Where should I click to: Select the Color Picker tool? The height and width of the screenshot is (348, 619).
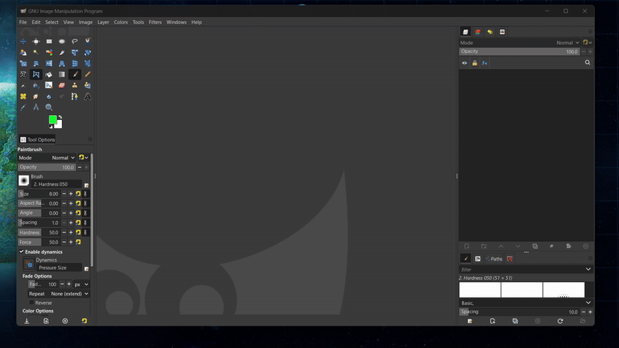23,107
